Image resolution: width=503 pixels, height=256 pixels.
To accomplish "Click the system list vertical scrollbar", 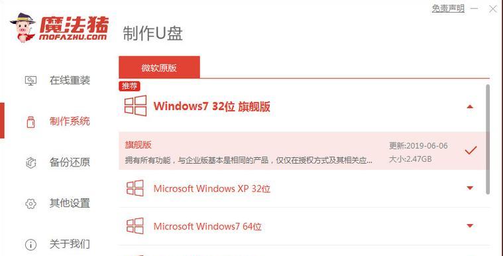I will click(x=488, y=139).
